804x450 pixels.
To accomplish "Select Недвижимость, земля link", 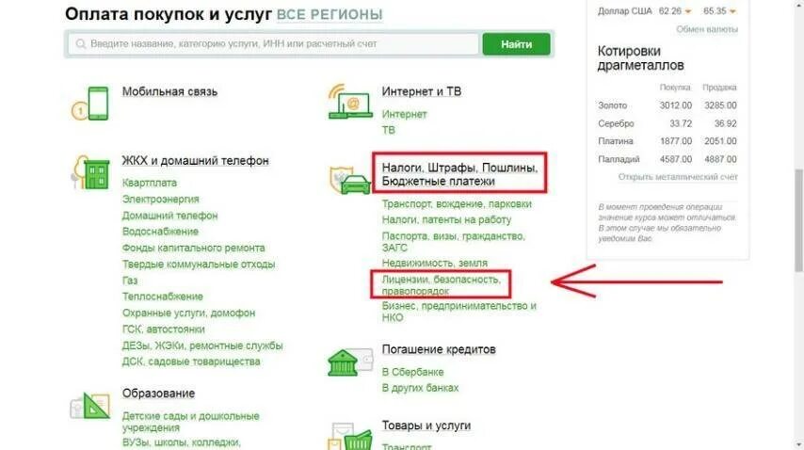I will pos(434,263).
